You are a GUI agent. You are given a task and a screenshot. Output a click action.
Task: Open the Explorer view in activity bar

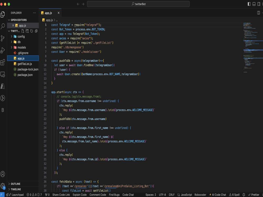click(x=3, y=14)
